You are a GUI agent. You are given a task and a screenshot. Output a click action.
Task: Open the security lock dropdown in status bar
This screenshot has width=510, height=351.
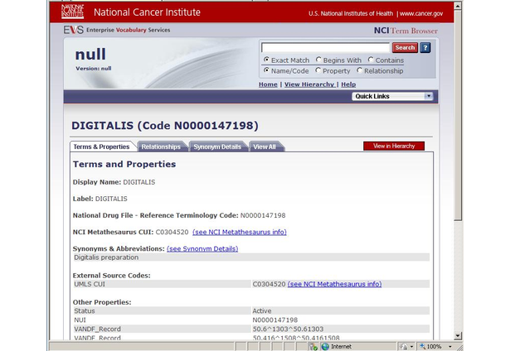[412, 347]
